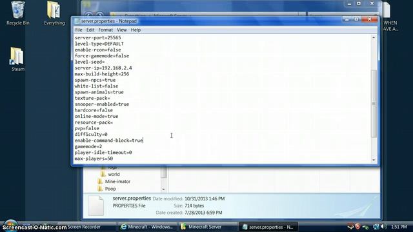
Task: Click the world folder icon in Explorer tree
Action: 103,174
